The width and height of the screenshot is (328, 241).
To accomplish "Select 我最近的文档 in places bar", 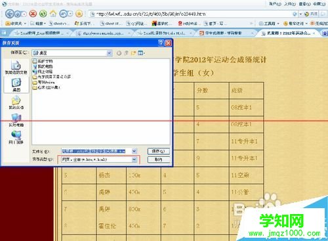I will tap(16, 68).
